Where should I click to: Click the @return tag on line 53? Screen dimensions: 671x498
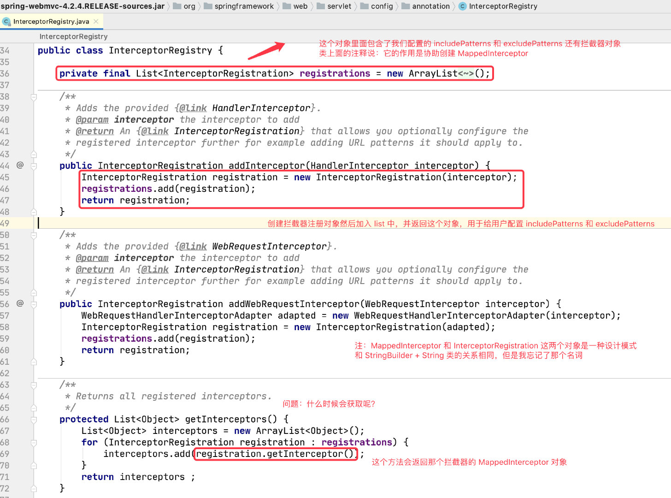(94, 269)
